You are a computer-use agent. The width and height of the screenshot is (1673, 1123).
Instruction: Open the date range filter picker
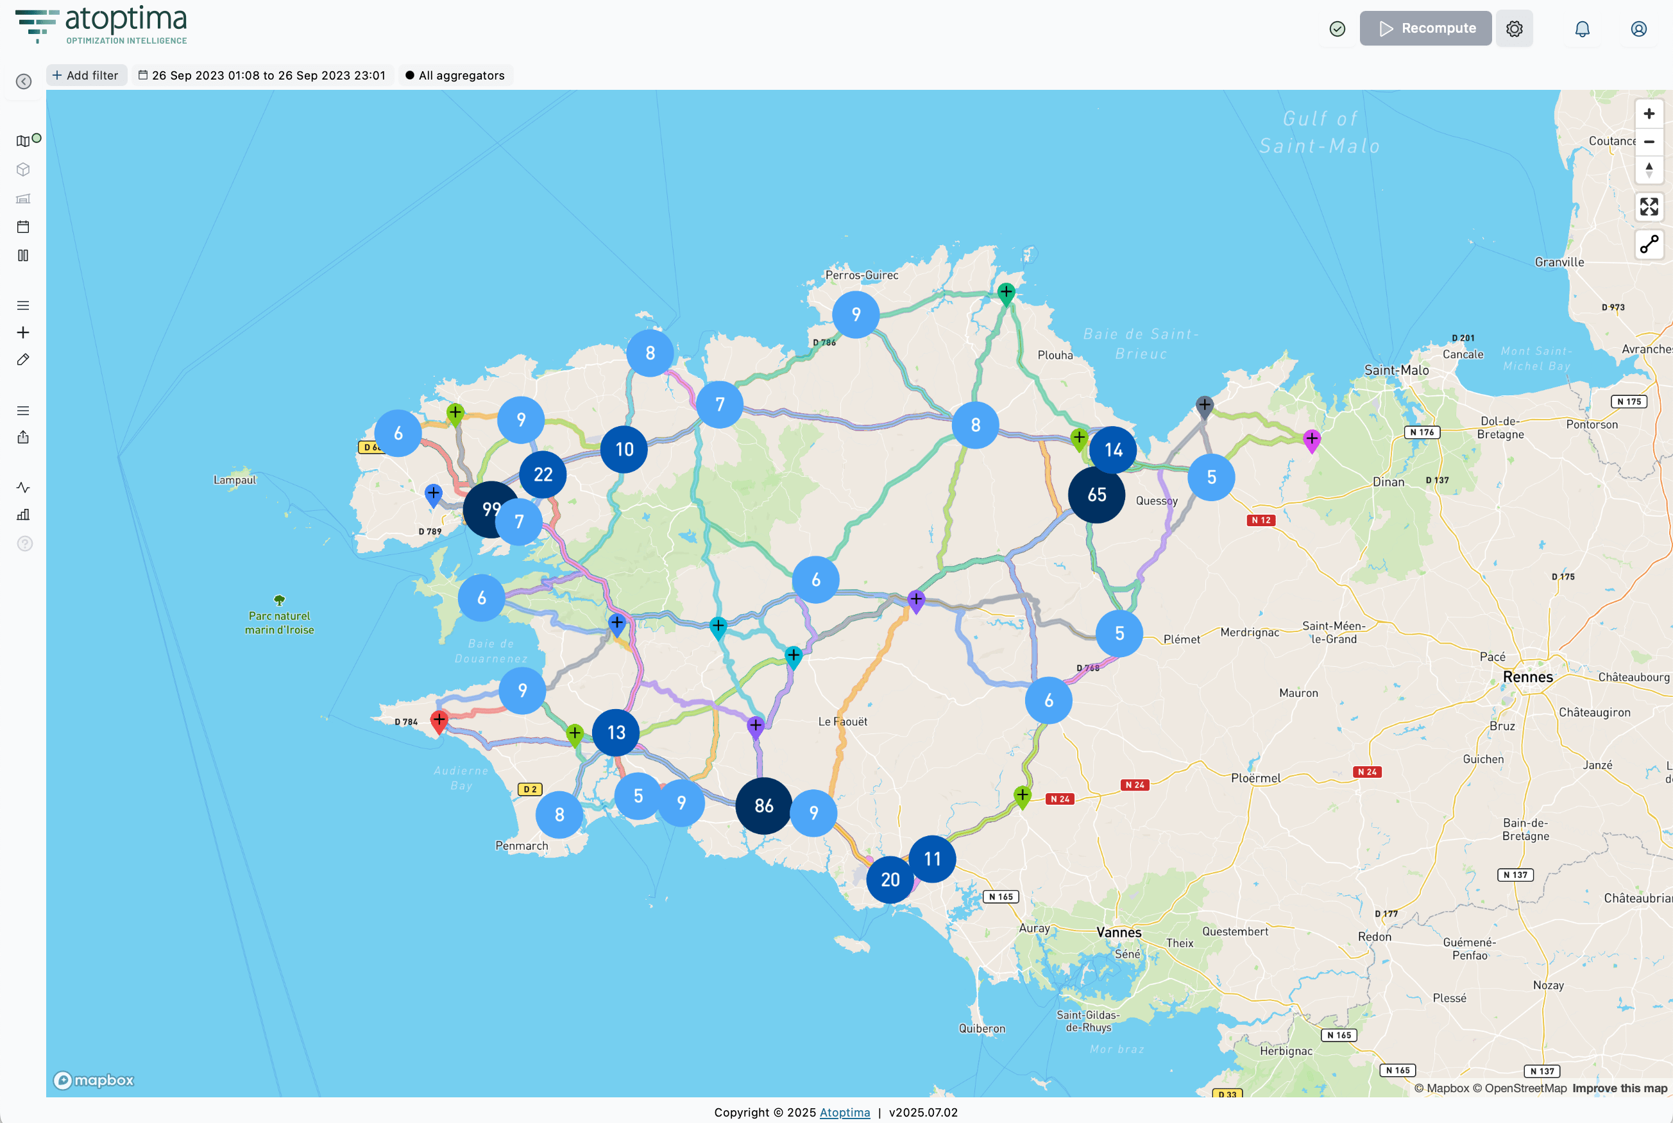[x=262, y=75]
